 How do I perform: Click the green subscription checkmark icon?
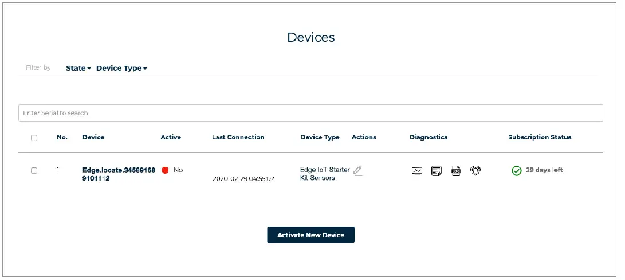click(516, 171)
